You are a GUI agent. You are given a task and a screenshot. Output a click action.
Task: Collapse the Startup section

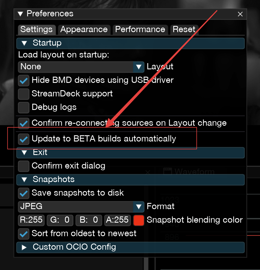click(24, 43)
